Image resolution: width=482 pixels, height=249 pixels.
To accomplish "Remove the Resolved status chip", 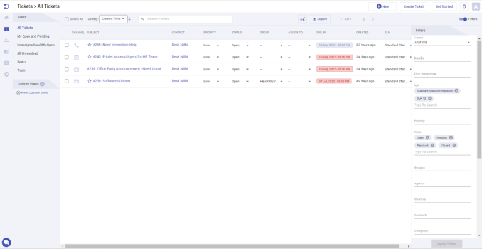I will coord(432,146).
